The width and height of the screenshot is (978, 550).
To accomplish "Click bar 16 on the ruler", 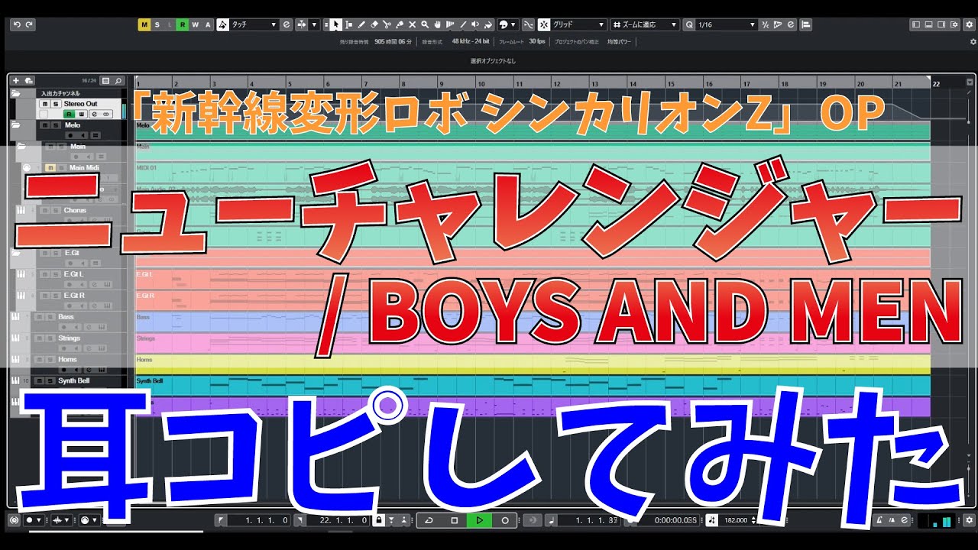I will 709,84.
